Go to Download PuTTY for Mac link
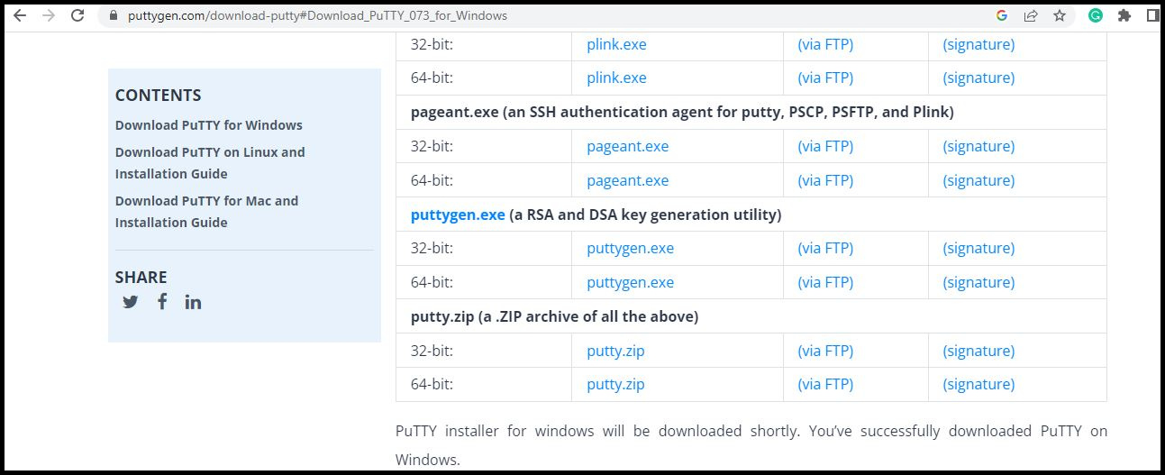 tap(206, 212)
